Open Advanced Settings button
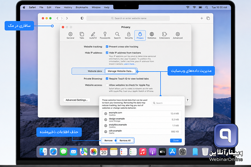 [77, 100]
